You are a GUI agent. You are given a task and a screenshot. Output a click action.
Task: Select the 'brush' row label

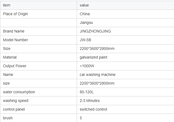click(8, 118)
